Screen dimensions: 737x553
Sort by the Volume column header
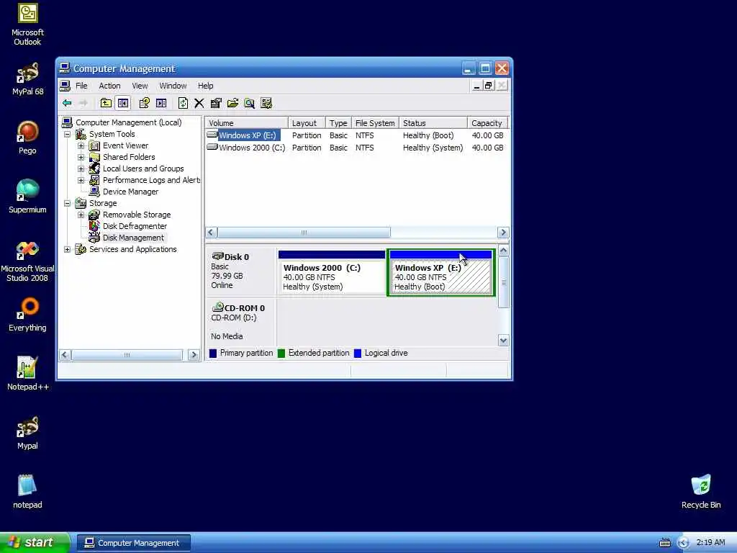click(247, 123)
